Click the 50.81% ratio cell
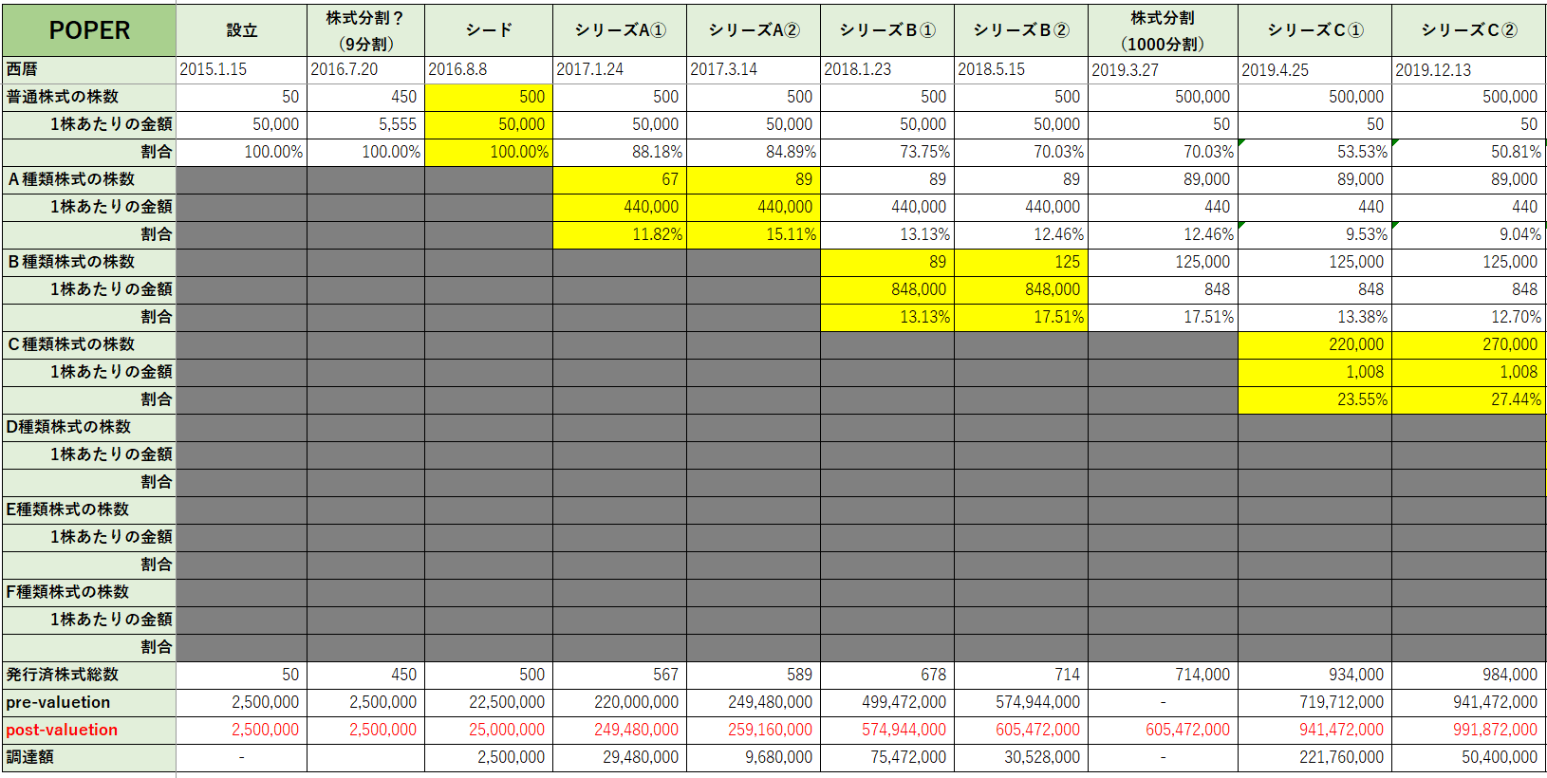The width and height of the screenshot is (1547, 778). pyautogui.click(x=1469, y=152)
